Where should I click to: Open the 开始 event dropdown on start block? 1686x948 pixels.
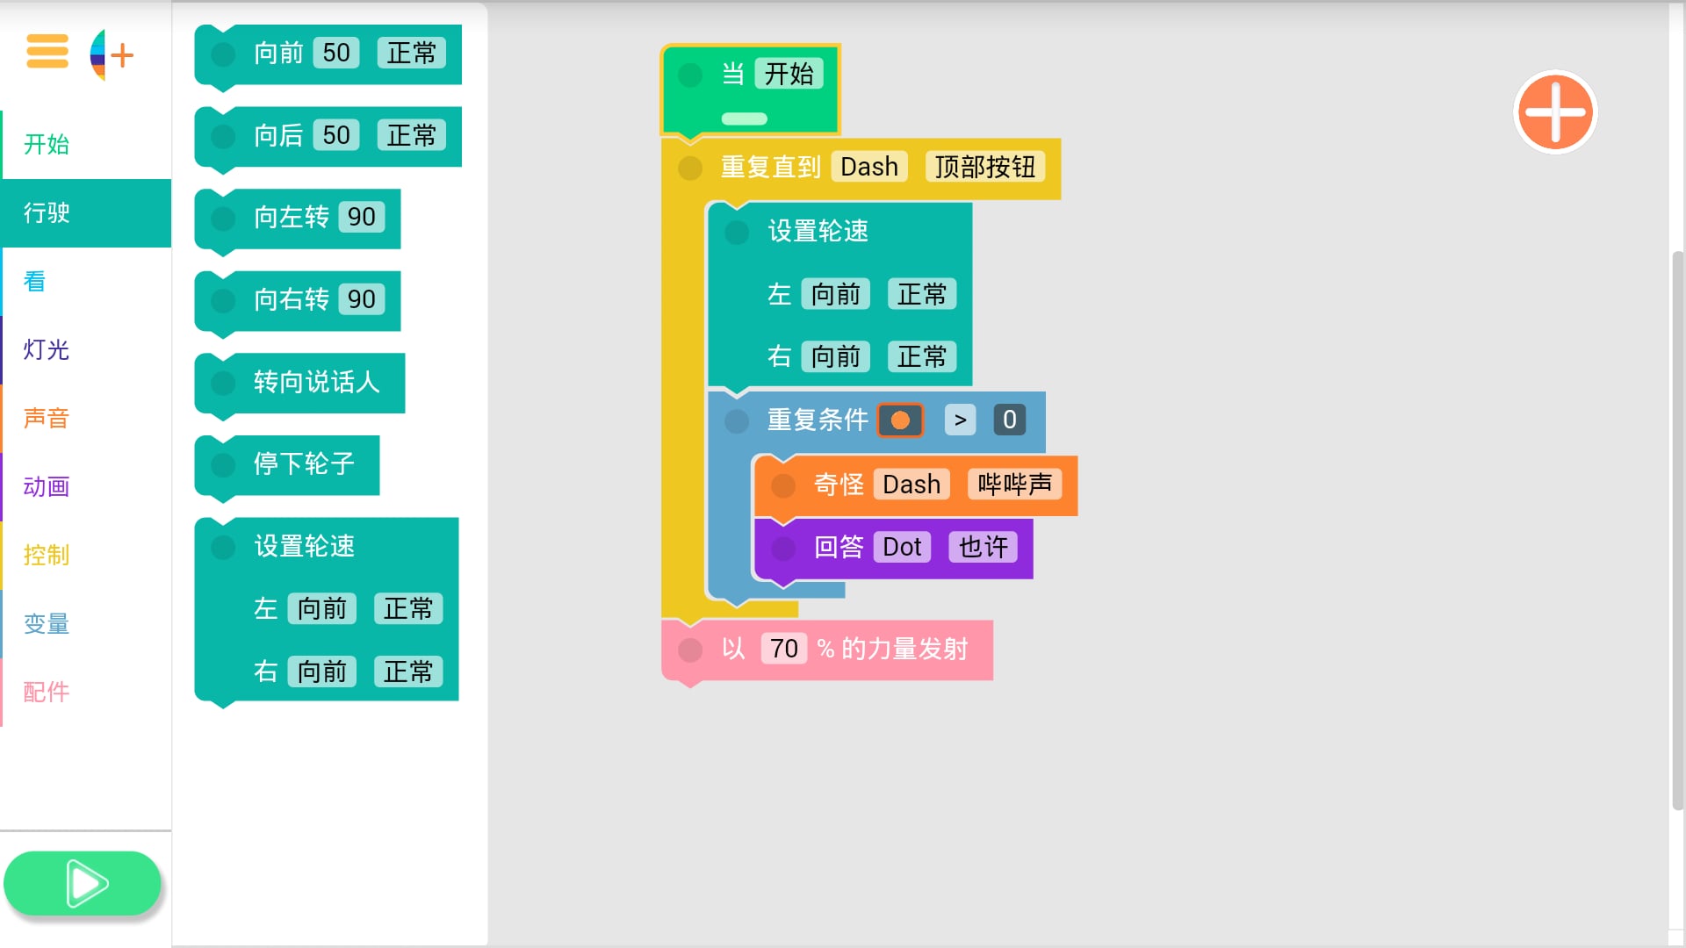(x=789, y=74)
